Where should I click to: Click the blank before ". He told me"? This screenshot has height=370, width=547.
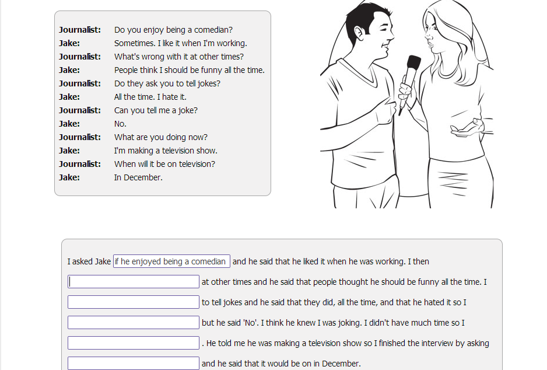tap(134, 343)
